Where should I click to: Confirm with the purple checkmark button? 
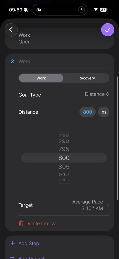coord(108,30)
